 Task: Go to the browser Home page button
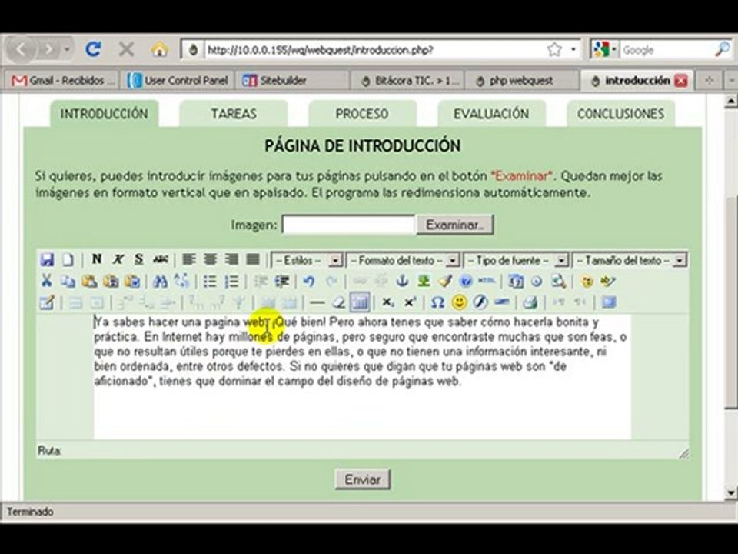tap(160, 49)
